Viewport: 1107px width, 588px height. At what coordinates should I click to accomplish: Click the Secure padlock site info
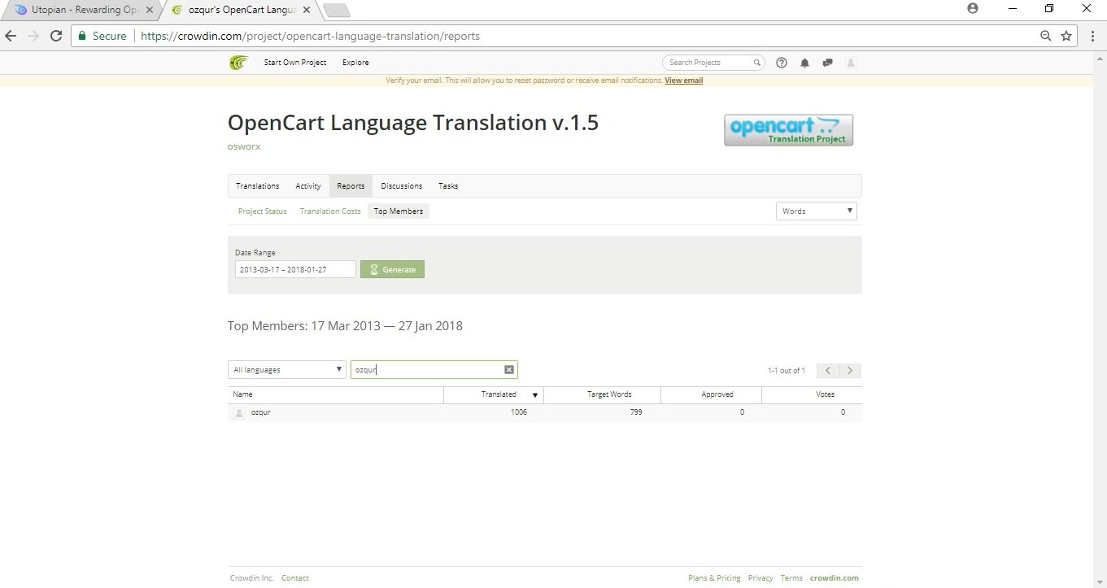point(102,36)
